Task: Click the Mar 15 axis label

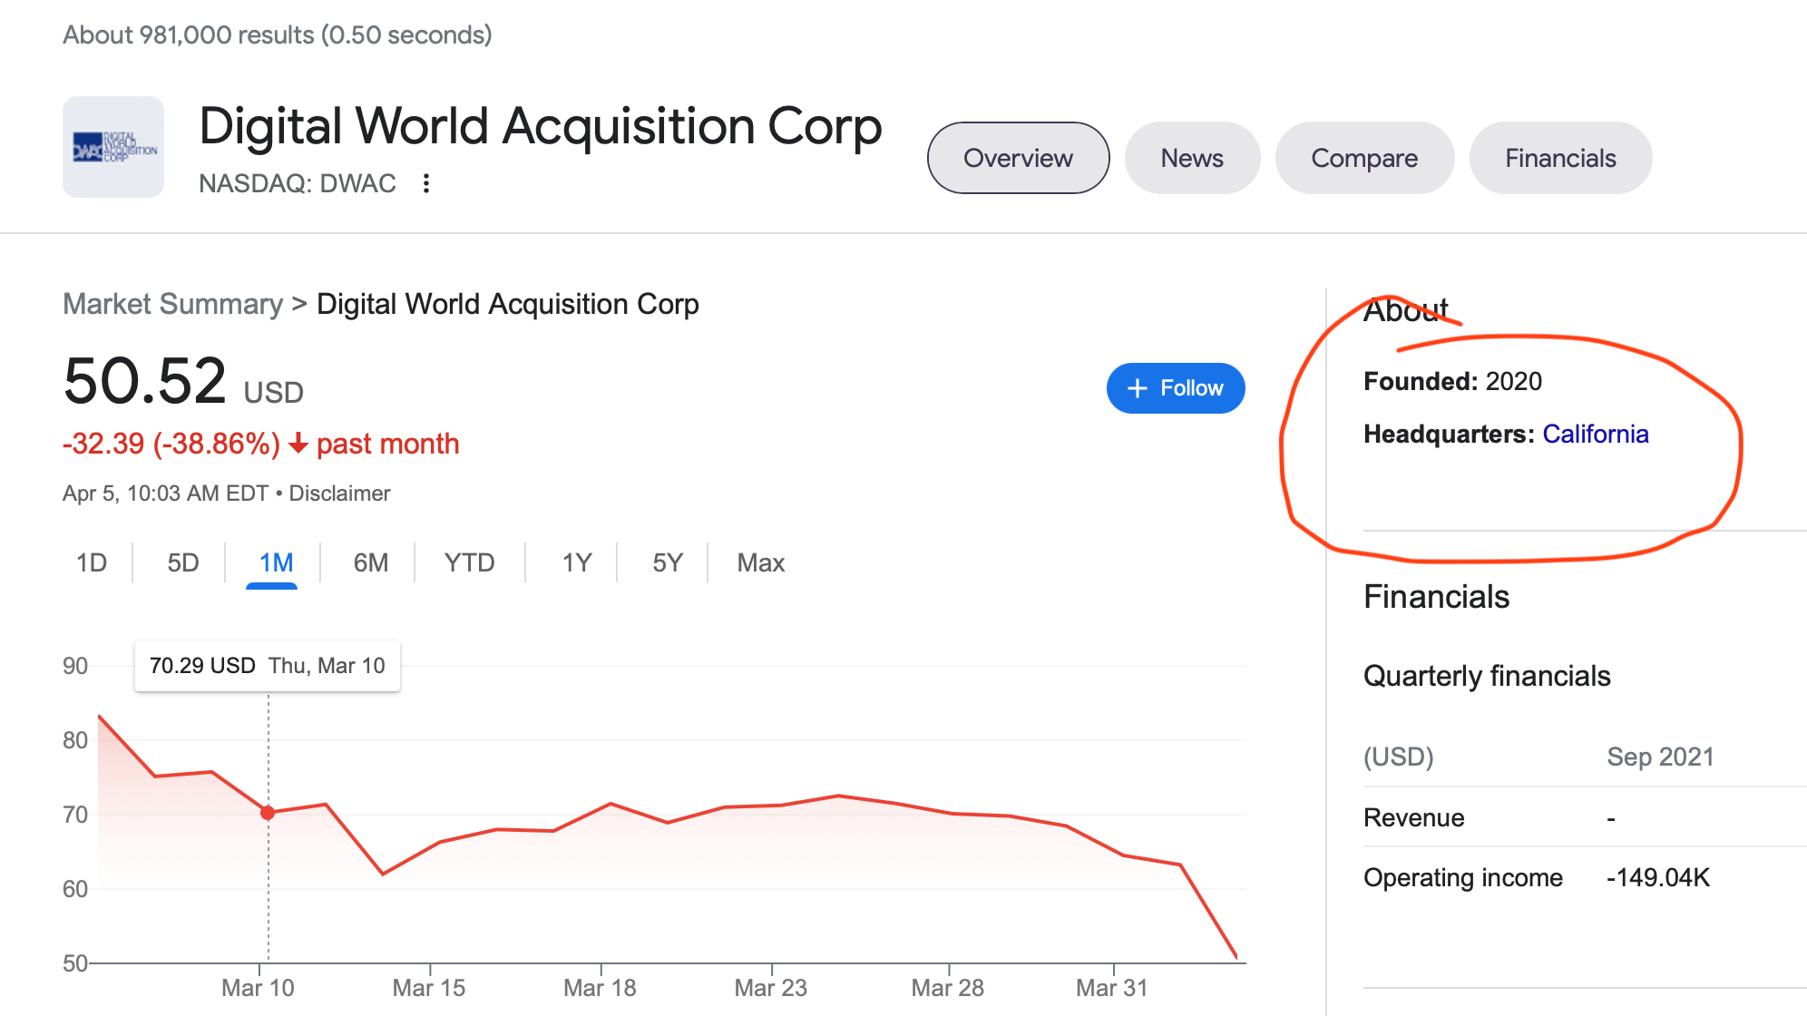Action: tap(428, 988)
